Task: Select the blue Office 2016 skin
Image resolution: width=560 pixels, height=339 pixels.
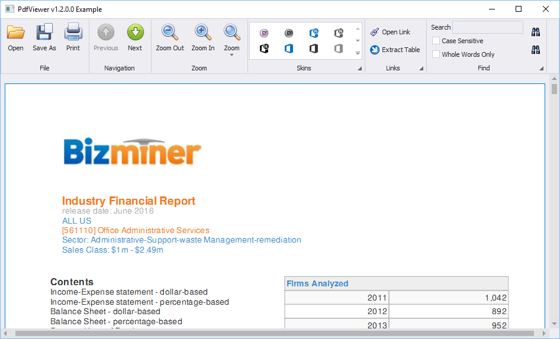Action: pos(314,33)
